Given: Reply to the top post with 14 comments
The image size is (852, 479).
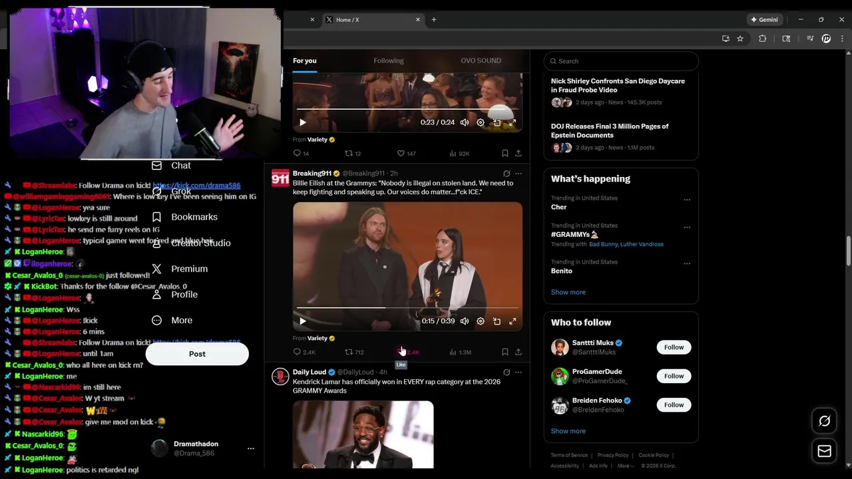Looking at the screenshot, I should click(301, 153).
